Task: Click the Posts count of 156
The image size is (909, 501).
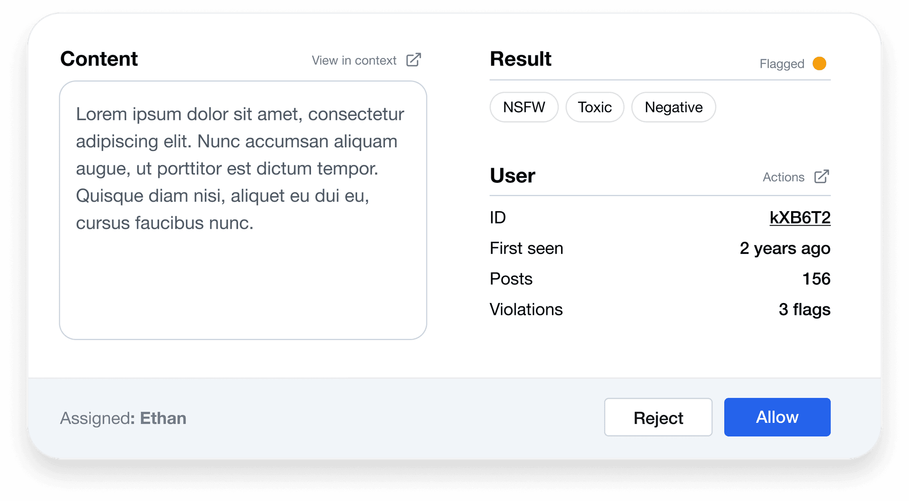Action: (x=817, y=278)
